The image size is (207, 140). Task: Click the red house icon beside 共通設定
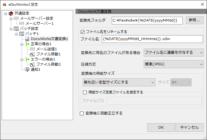tap(11, 13)
